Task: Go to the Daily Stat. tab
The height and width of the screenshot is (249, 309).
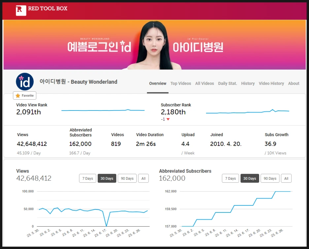Action: (x=227, y=83)
